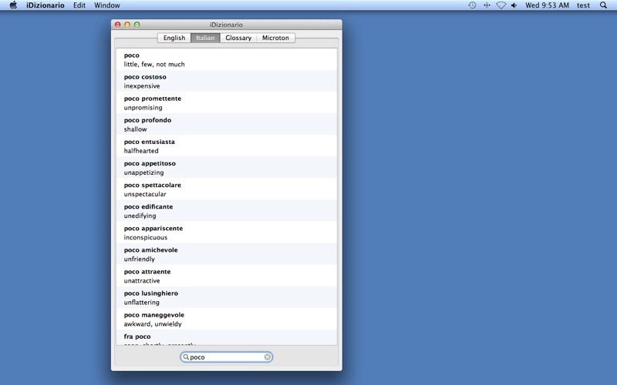The width and height of the screenshot is (617, 385).
Task: Select the poco entusiasta entry
Action: tap(227, 146)
